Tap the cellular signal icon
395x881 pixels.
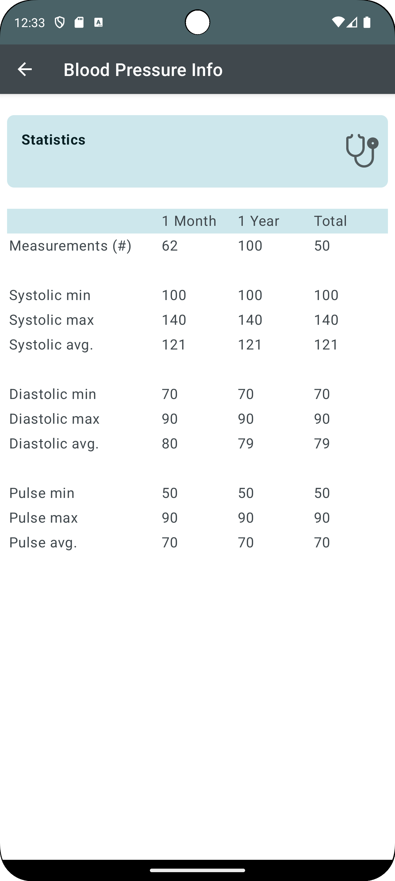352,23
